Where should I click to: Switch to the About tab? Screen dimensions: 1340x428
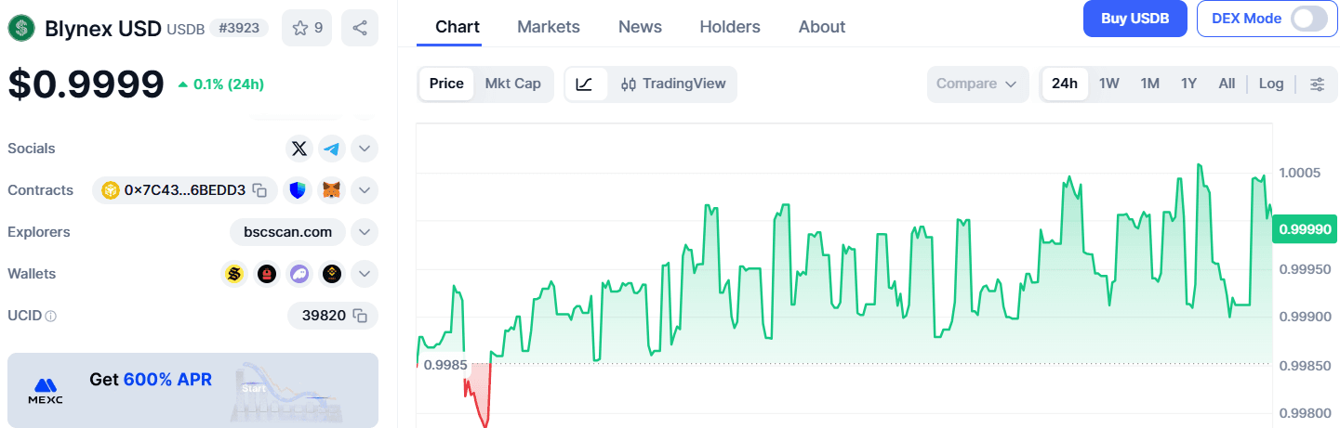click(822, 27)
